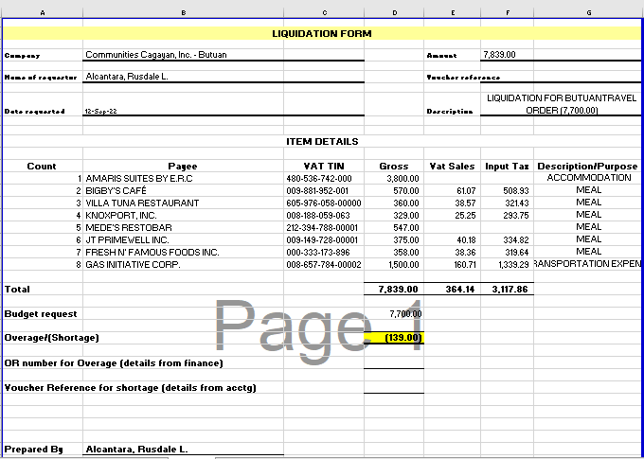Click the ITEM DETAILS heading
644x459 pixels.
[x=322, y=142]
